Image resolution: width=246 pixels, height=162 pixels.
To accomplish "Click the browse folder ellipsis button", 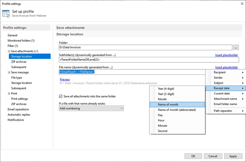I will click(x=236, y=48).
